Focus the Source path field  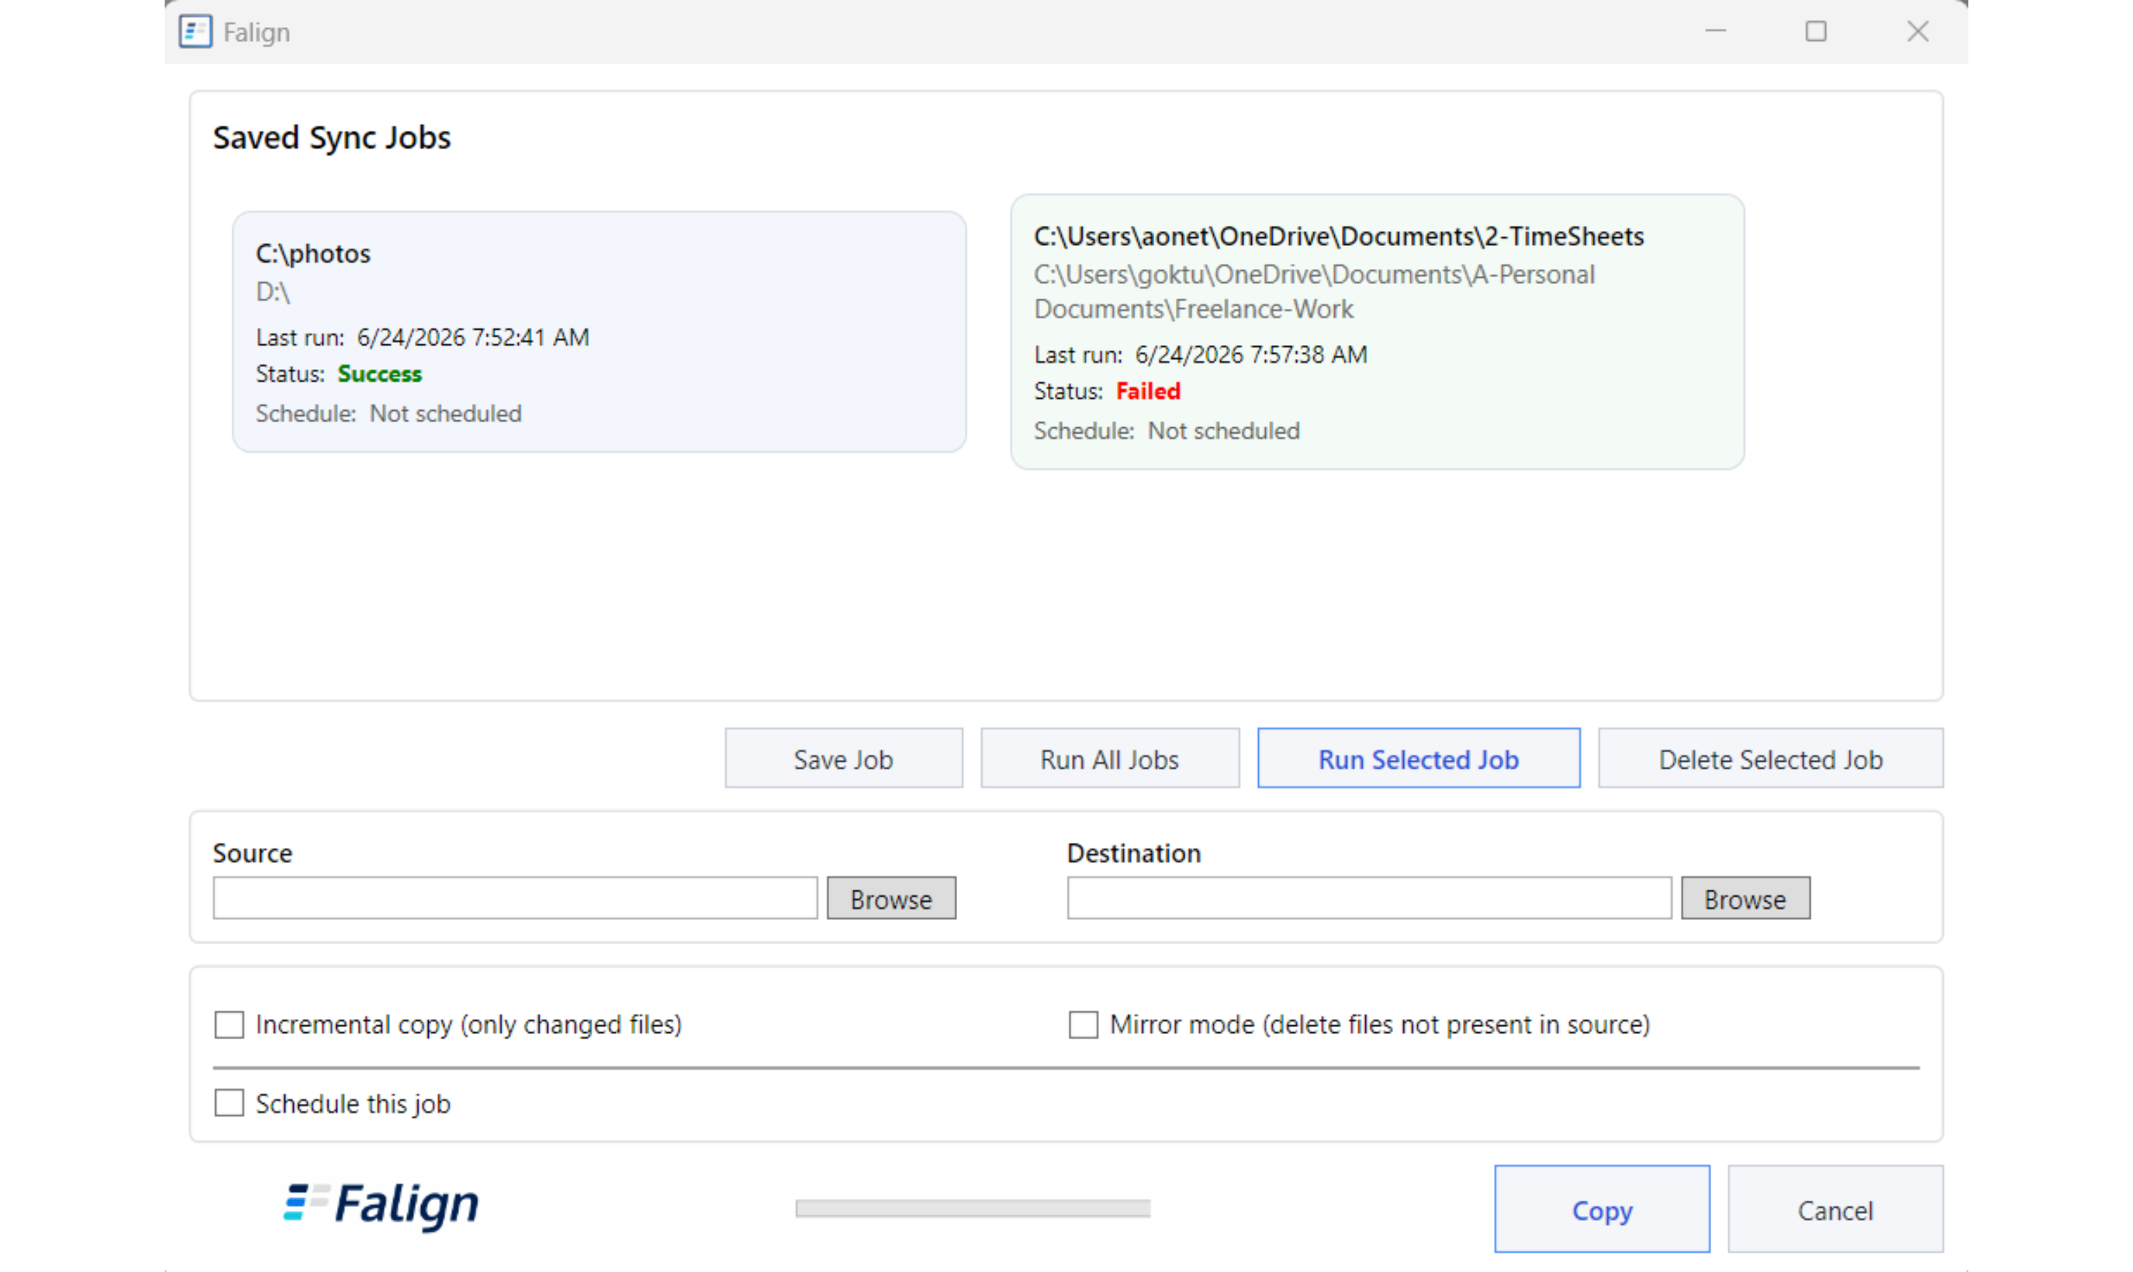pyautogui.click(x=515, y=898)
